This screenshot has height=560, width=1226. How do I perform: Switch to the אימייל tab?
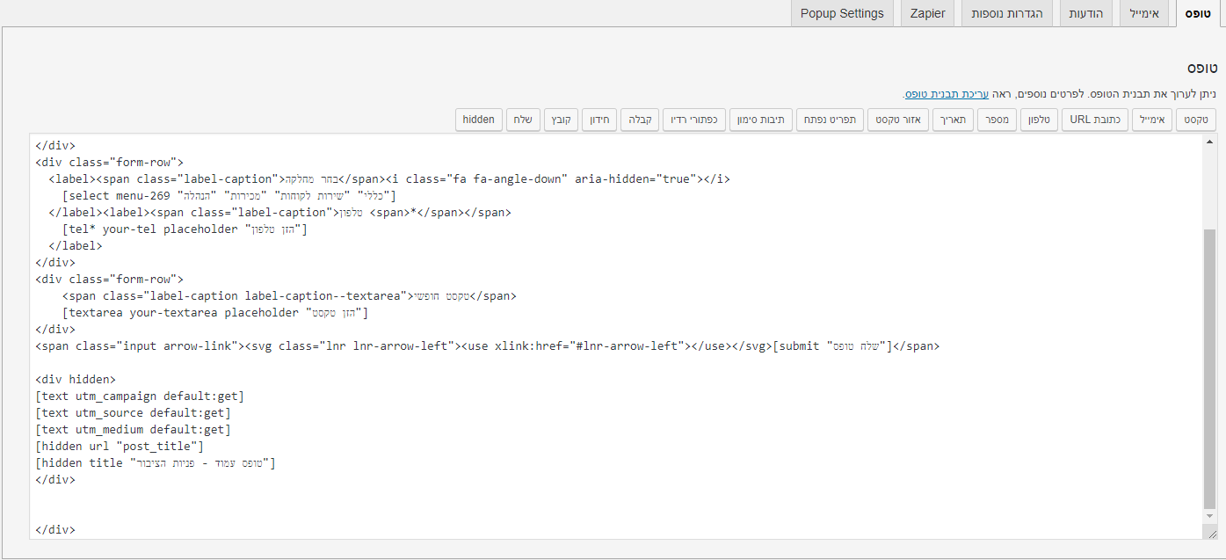click(1145, 14)
